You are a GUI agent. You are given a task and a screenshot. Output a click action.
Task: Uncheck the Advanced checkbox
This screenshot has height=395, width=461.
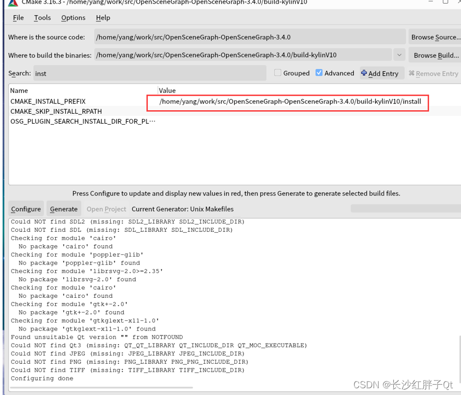click(x=319, y=73)
